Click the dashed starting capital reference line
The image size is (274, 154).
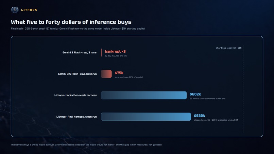pyautogui.click(x=243, y=89)
